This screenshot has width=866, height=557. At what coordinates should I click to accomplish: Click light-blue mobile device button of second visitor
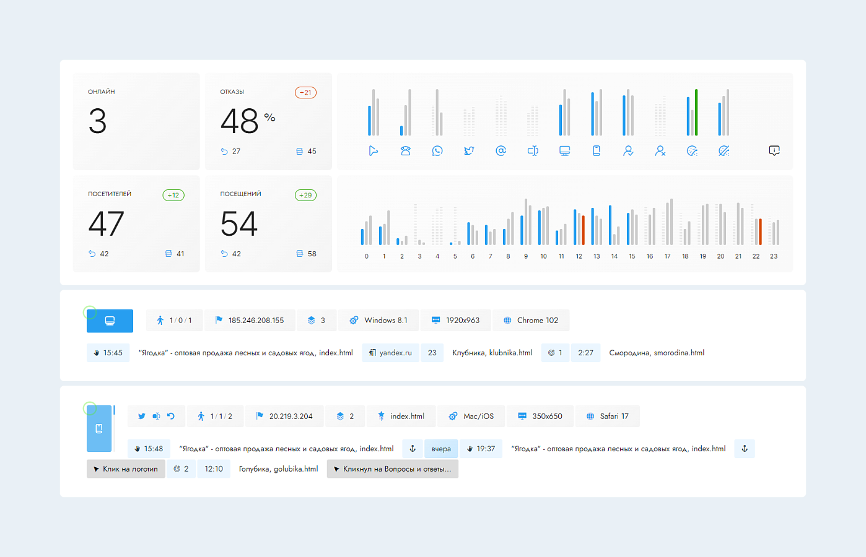click(x=99, y=428)
